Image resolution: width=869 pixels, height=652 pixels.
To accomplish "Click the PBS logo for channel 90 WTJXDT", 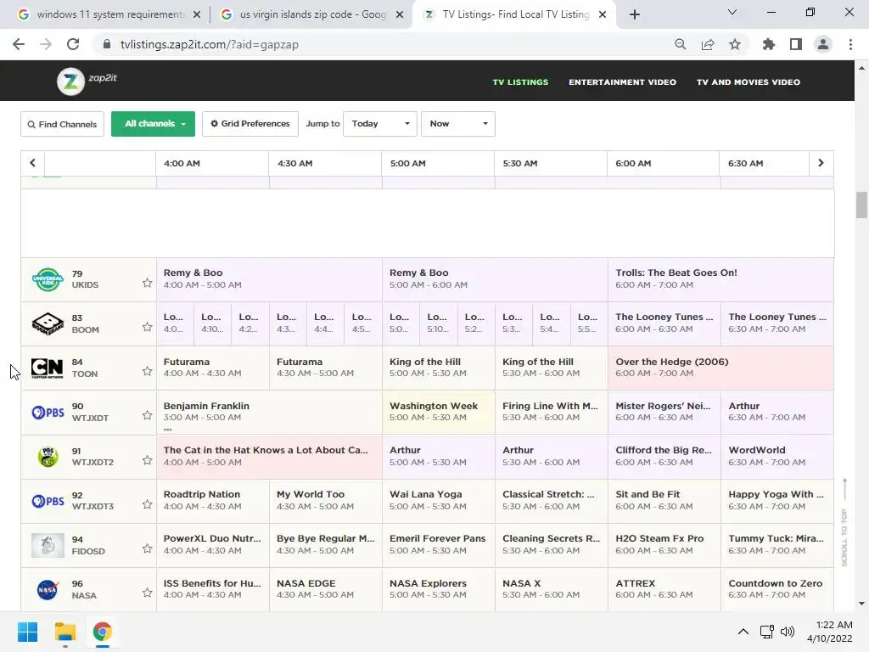I will click(x=48, y=413).
